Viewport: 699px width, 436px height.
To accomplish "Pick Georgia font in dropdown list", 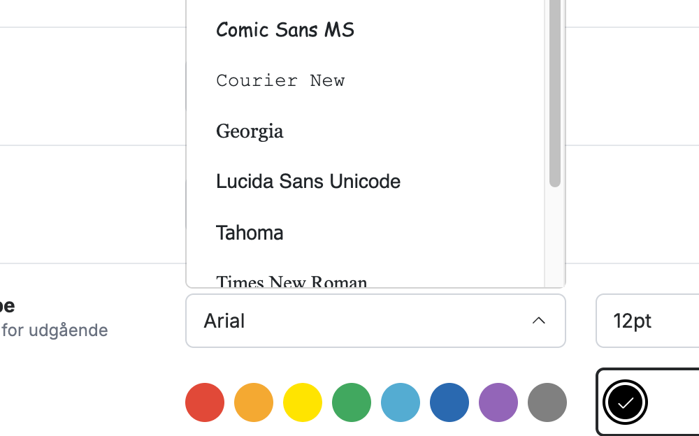I will [365, 131].
